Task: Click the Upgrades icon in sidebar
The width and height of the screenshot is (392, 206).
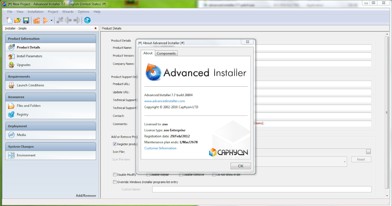Action: click(11, 65)
